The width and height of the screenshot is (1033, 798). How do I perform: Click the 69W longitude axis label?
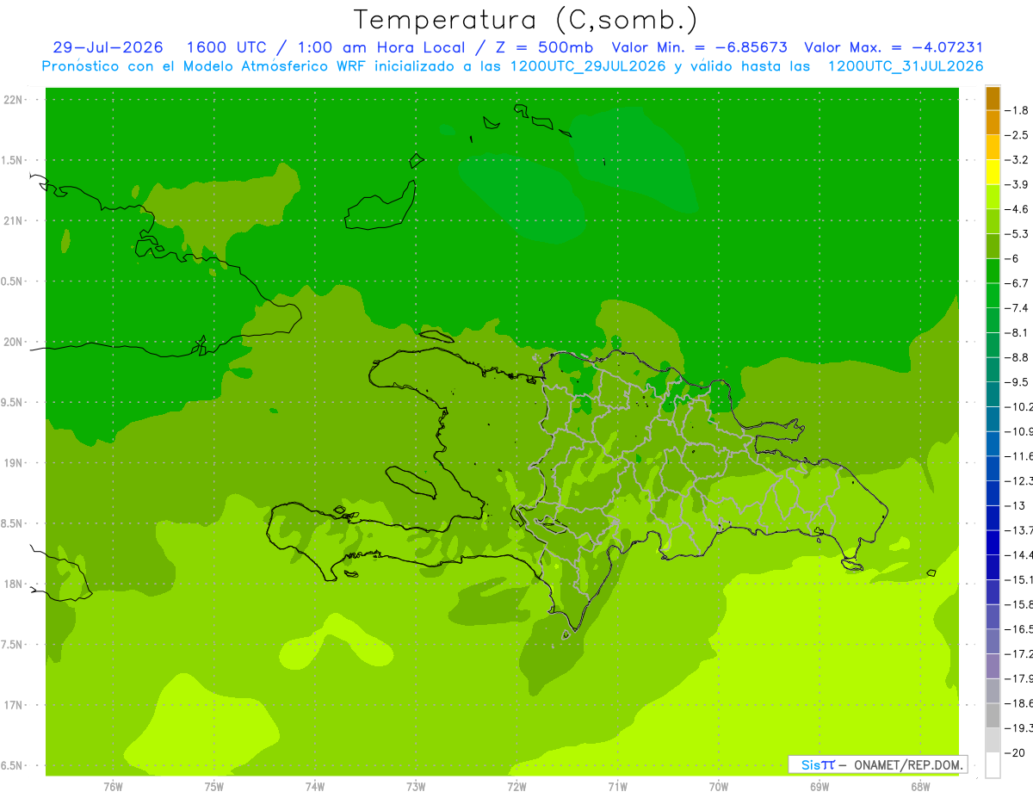click(820, 786)
